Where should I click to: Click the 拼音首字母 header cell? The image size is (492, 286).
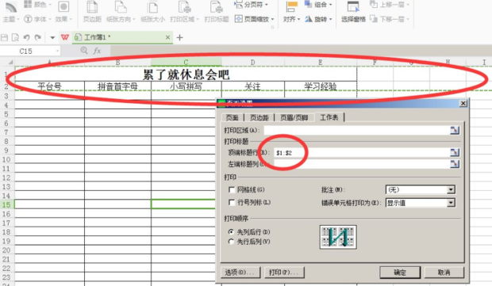(117, 86)
